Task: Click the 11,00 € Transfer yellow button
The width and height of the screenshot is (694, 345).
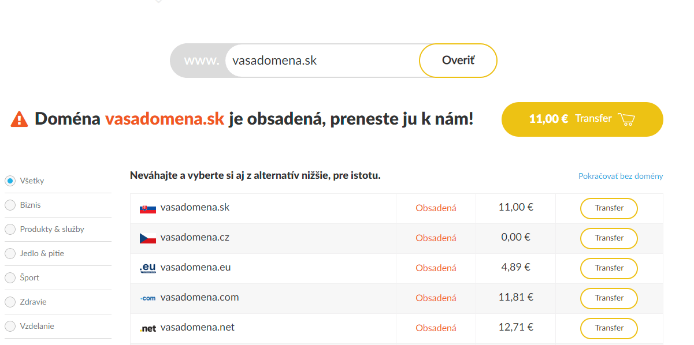Action: click(582, 119)
